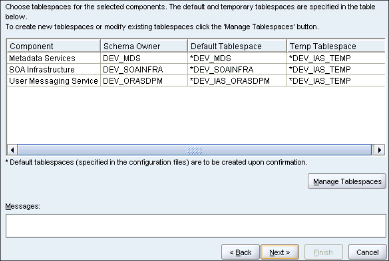
Task: Select the Metadata Services row
Action: (53, 58)
